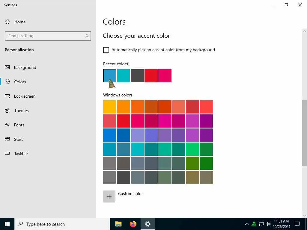Open the Background settings page
Image resolution: width=307 pixels, height=230 pixels.
(x=25, y=67)
